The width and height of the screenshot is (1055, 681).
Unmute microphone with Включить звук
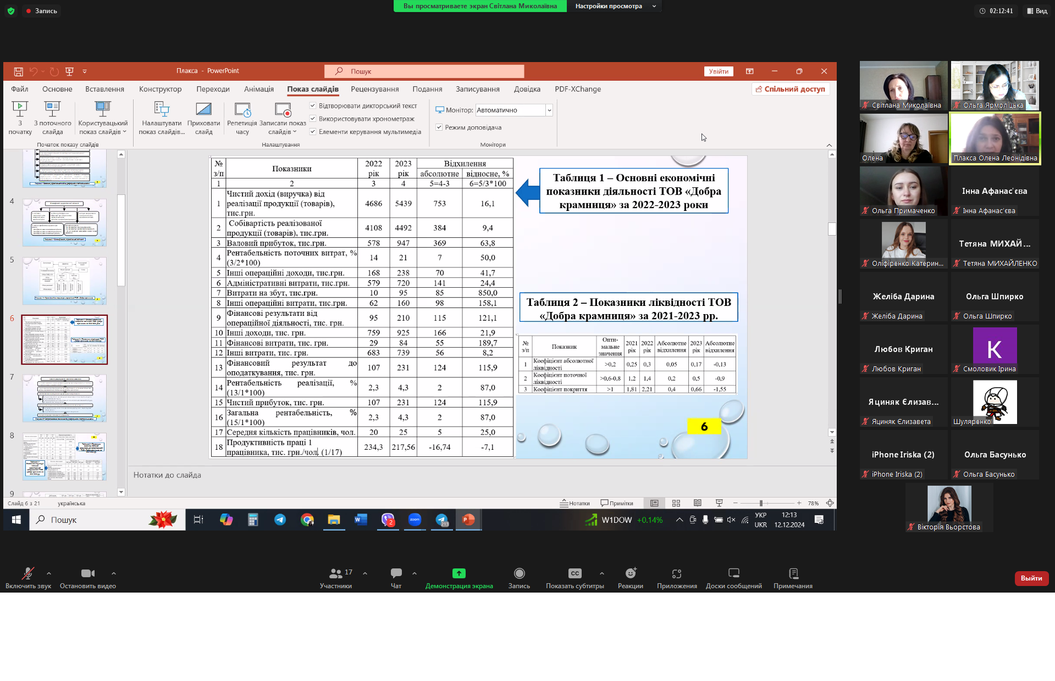click(28, 578)
